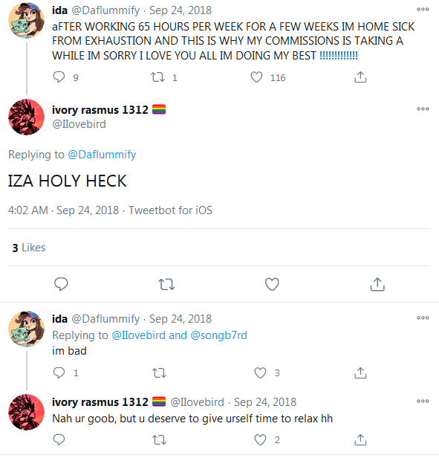This screenshot has height=458, width=439.
Task: Like ida's 'im bad' reply
Action: pyautogui.click(x=260, y=373)
